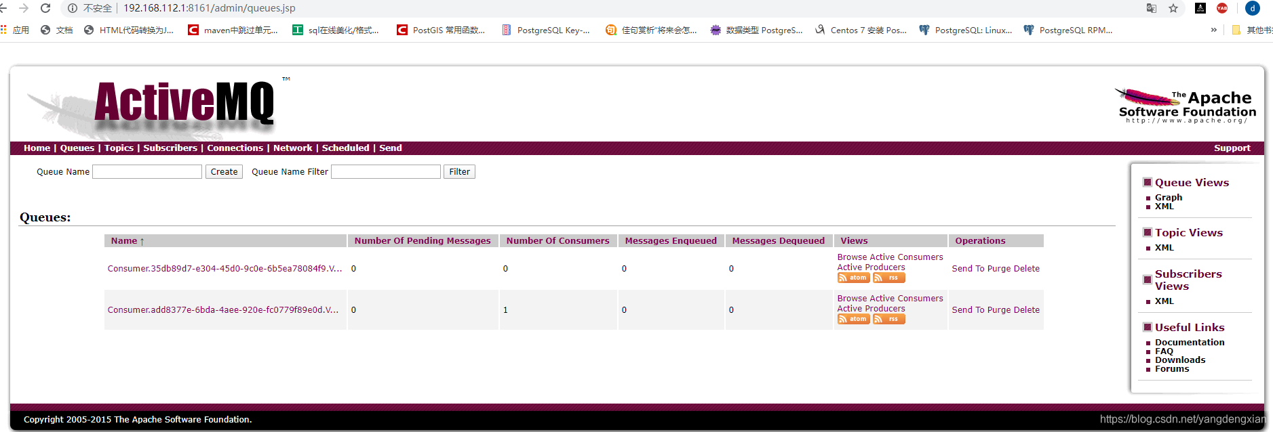Go back with the browser back arrow
1273x432 pixels.
click(3, 8)
